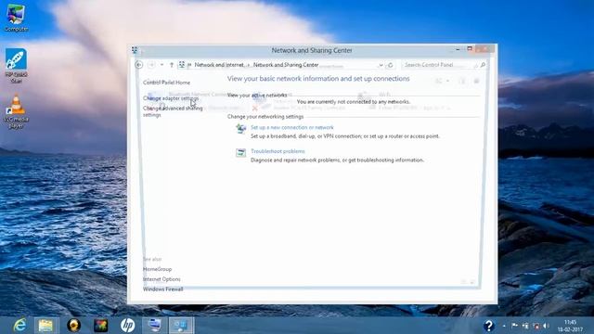Expand the address bar history dropdown
This screenshot has width=594, height=334.
click(x=381, y=65)
